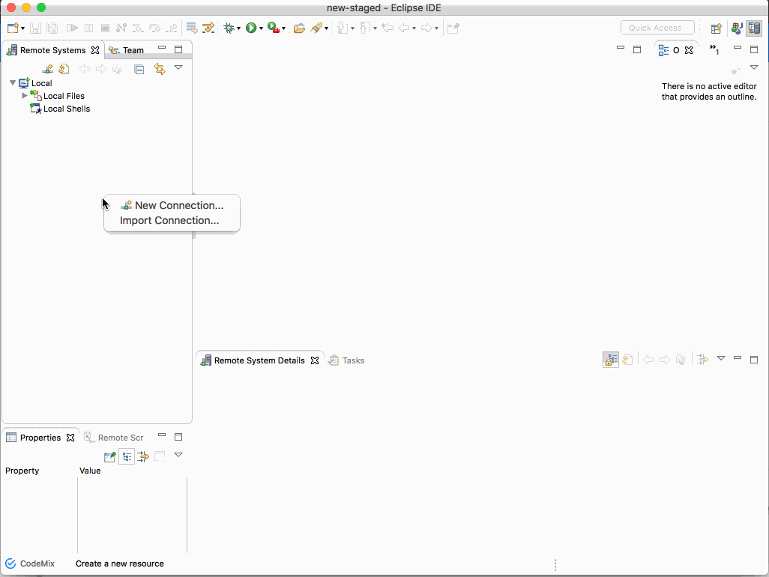Click the Drop to Frame icon

click(x=192, y=28)
